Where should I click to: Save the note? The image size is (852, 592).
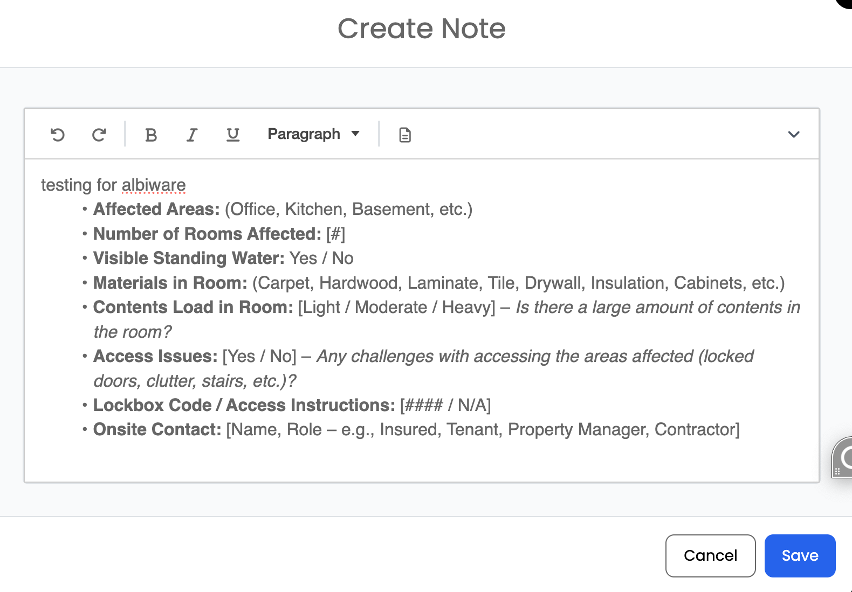pyautogui.click(x=800, y=555)
